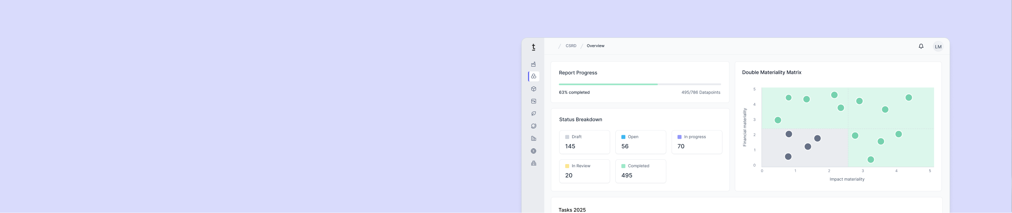Click '63% completed' text

(x=574, y=92)
